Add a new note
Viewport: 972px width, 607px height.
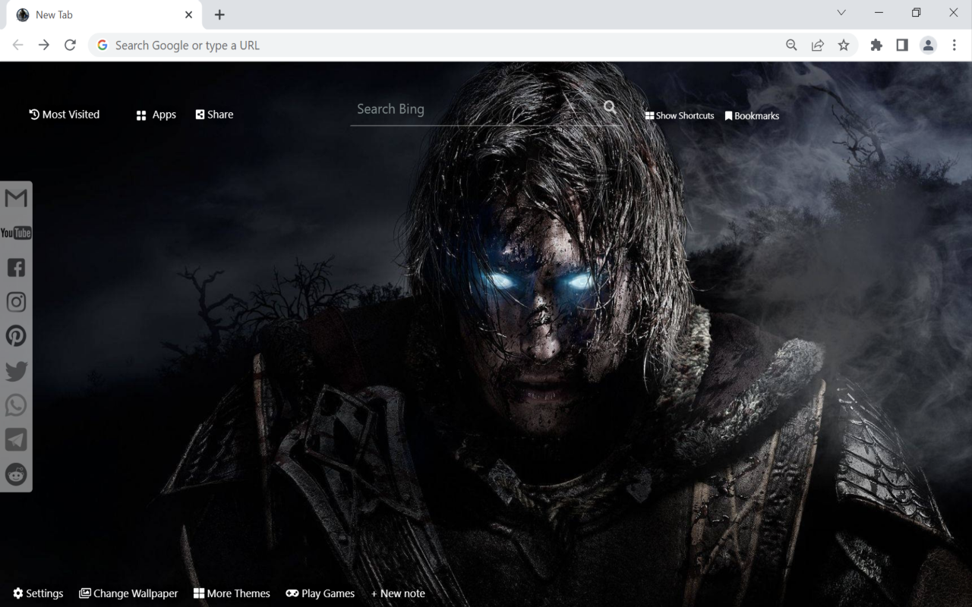click(x=398, y=593)
